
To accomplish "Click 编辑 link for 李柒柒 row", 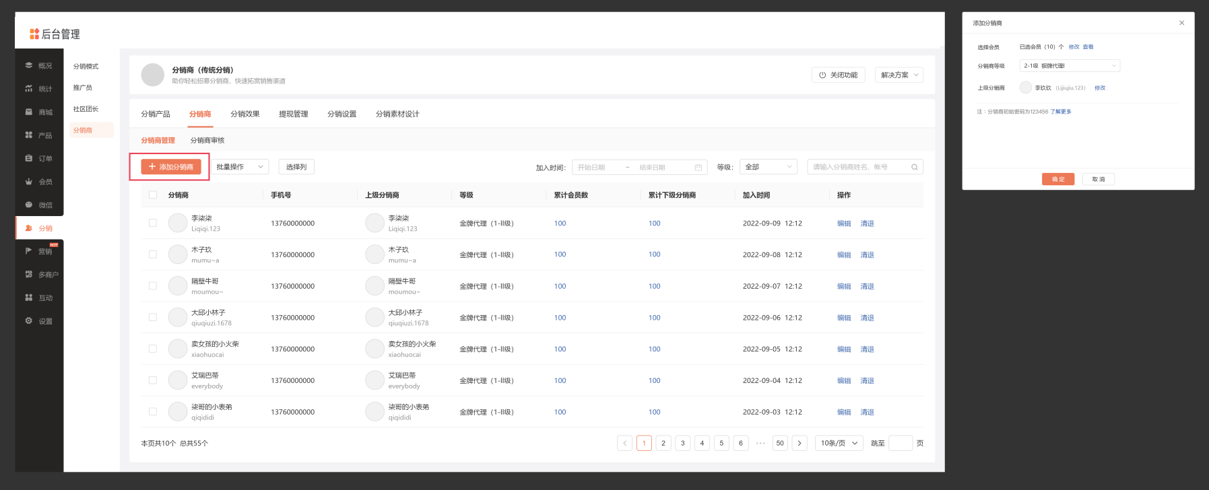I will click(844, 223).
